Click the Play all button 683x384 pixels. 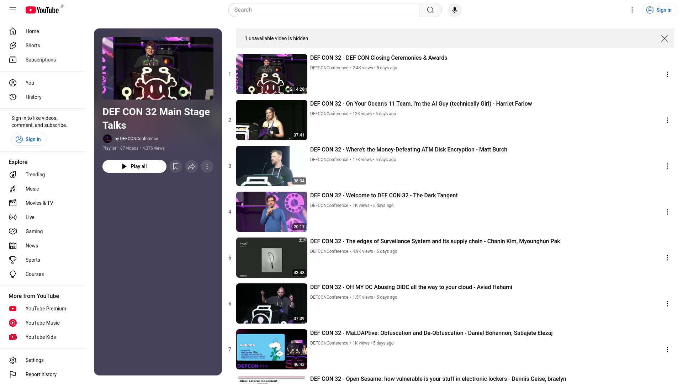(134, 166)
